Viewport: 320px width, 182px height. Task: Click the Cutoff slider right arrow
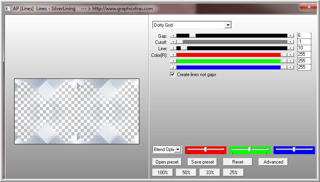[290, 42]
